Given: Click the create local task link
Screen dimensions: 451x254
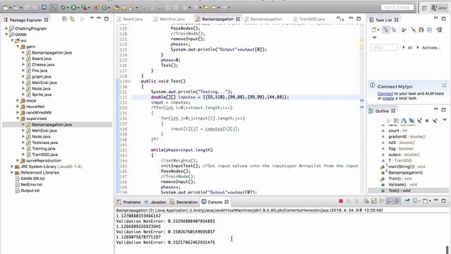Looking at the screenshot, I should [388, 98].
